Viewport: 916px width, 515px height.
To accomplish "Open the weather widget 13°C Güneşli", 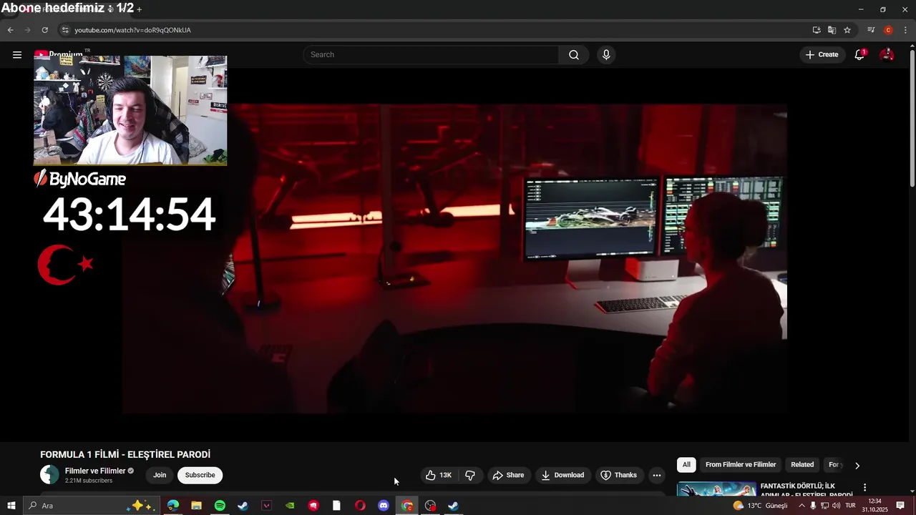I will (760, 506).
